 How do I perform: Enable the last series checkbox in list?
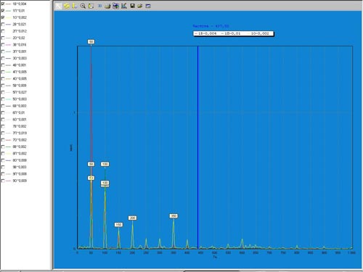click(x=3, y=181)
